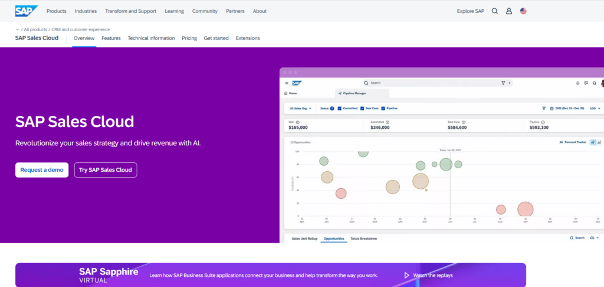
Task: Switch to the Sales Unit Rollup tab
Action: (x=304, y=239)
